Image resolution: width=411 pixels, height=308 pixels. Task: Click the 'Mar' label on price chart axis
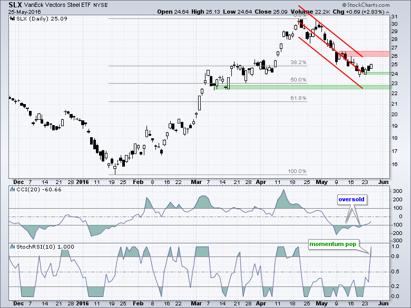pos(196,182)
